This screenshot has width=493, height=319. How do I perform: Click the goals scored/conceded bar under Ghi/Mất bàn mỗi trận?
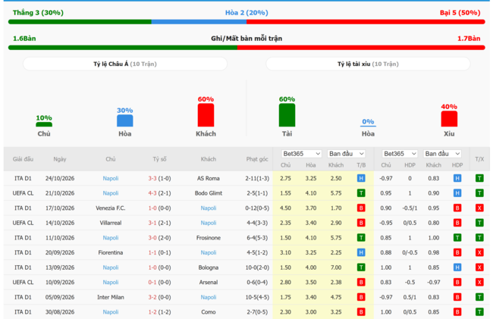[x=246, y=48]
